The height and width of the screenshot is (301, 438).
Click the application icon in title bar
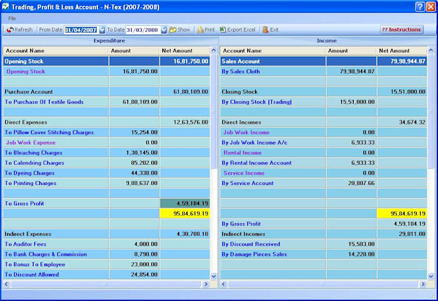point(6,6)
